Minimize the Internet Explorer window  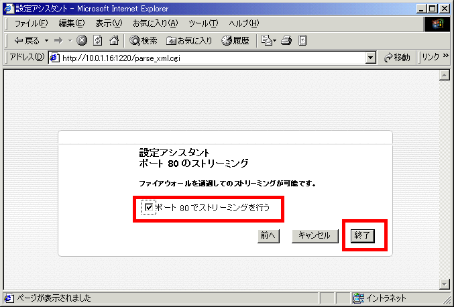pos(421,9)
